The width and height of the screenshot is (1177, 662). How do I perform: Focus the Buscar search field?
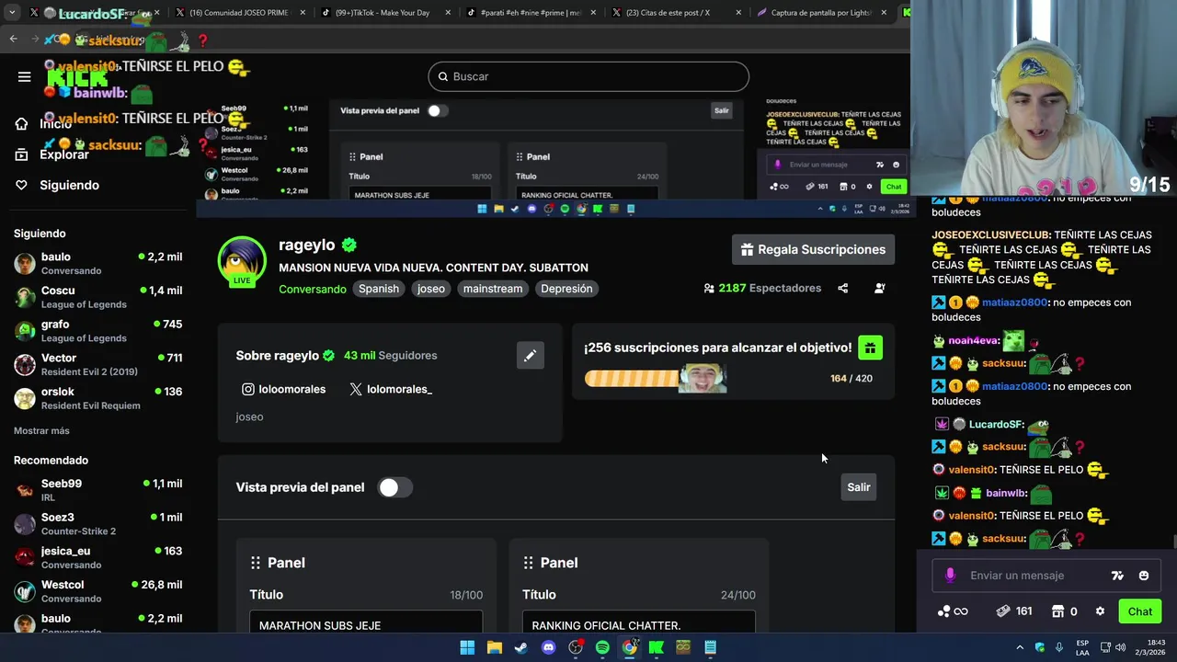point(588,76)
